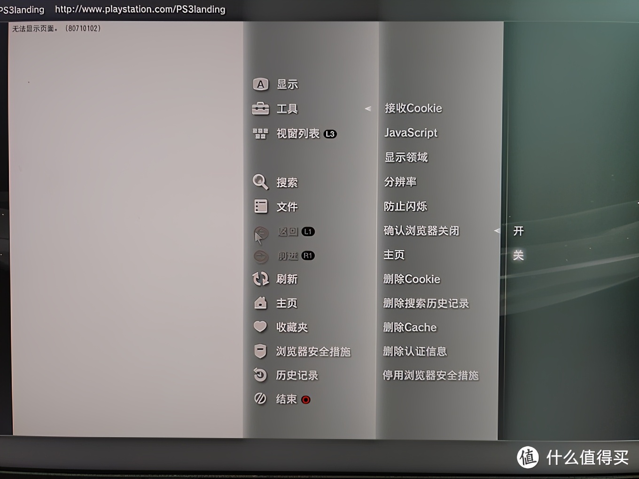Open the 分辨率 options
This screenshot has width=639, height=479.
tap(400, 182)
